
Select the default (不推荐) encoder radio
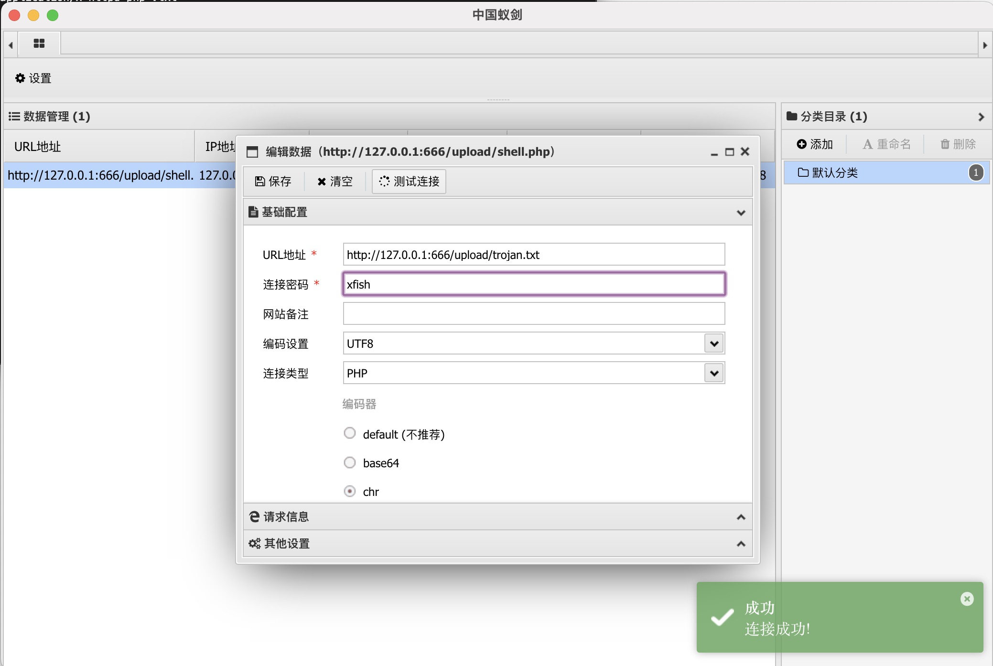tap(350, 433)
